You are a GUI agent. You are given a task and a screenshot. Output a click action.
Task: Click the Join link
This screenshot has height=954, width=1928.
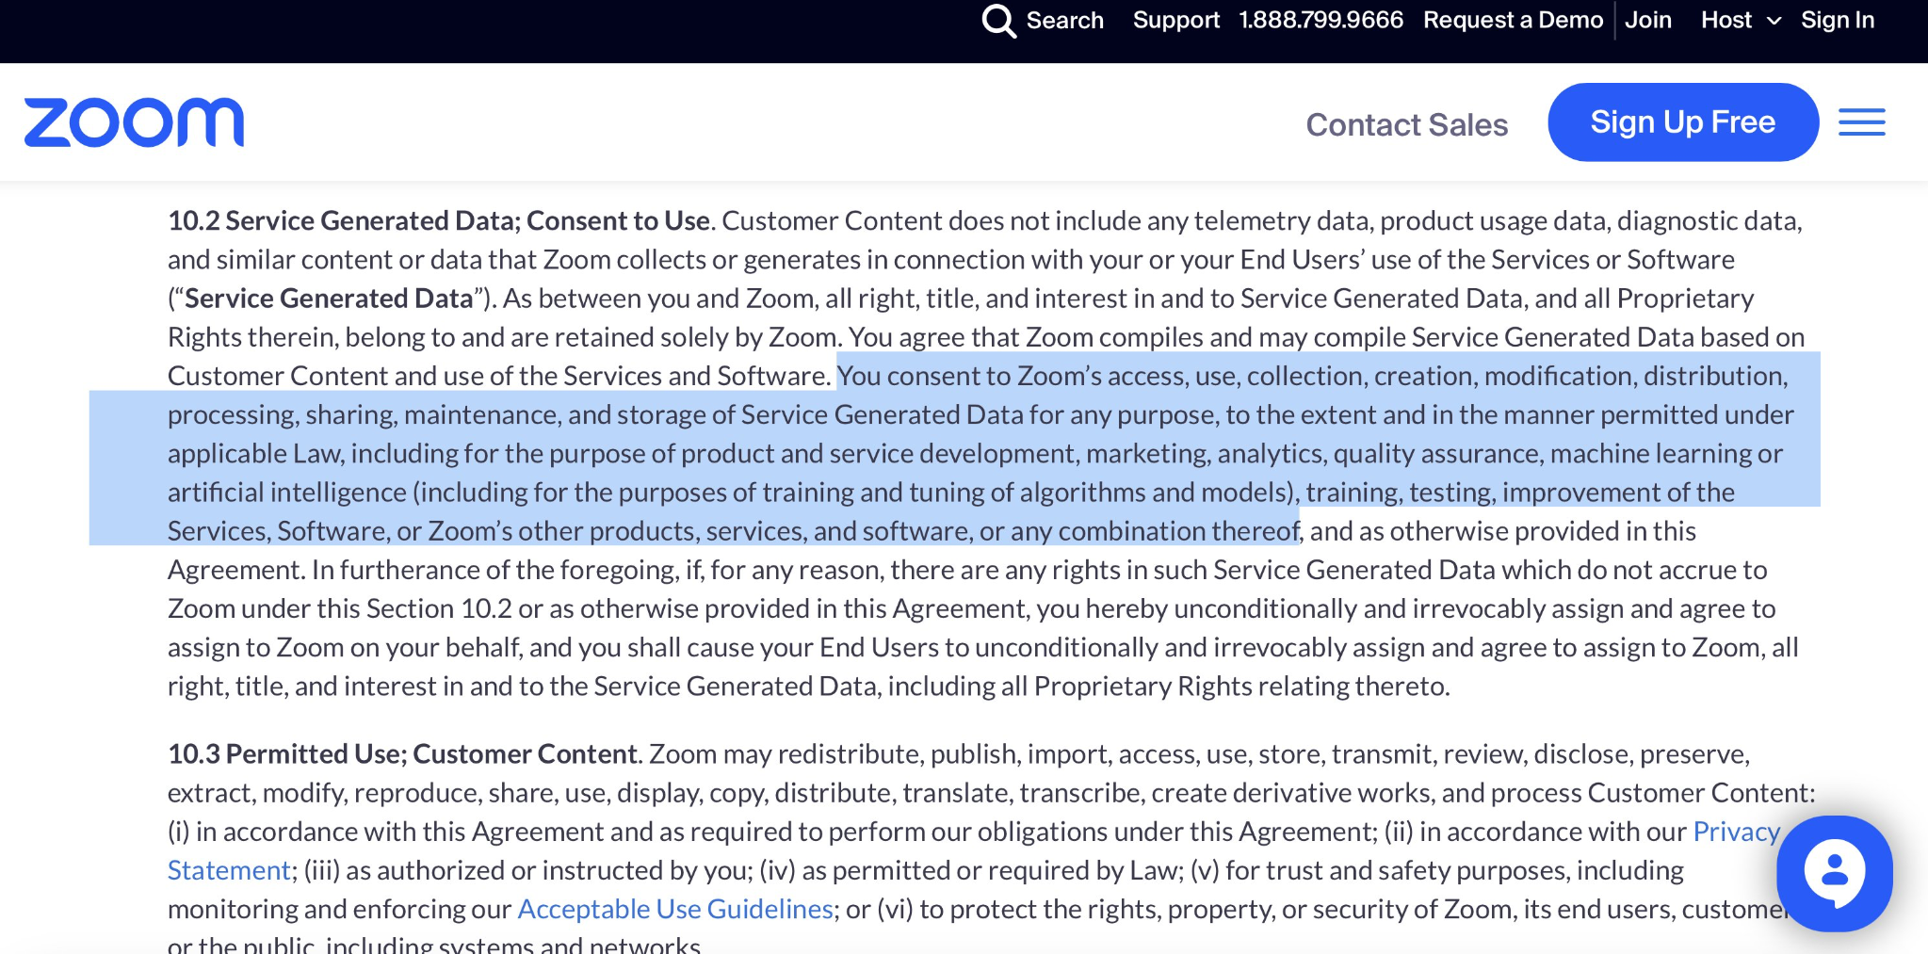click(x=1648, y=20)
